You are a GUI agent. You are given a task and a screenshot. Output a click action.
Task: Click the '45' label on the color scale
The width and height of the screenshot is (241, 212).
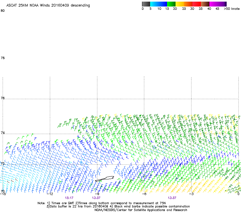click(x=217, y=9)
